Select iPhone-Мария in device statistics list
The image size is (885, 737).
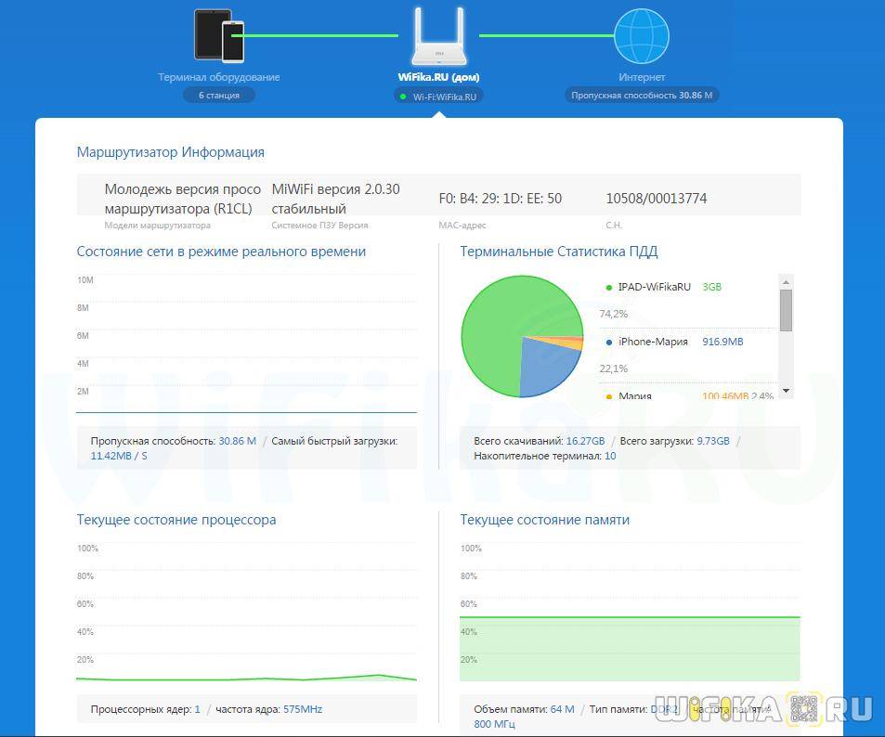tap(653, 343)
